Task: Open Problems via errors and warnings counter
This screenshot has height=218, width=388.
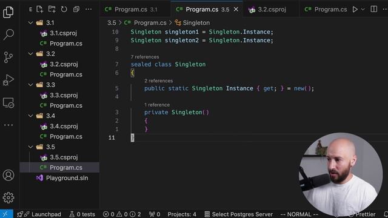Action: coord(122,214)
